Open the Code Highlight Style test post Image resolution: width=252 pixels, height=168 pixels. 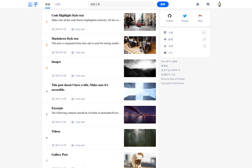pyautogui.click(x=67, y=15)
